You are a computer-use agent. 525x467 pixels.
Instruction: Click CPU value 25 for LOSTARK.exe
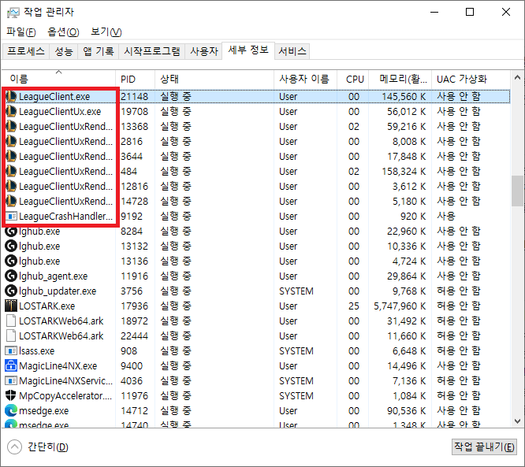pos(354,306)
